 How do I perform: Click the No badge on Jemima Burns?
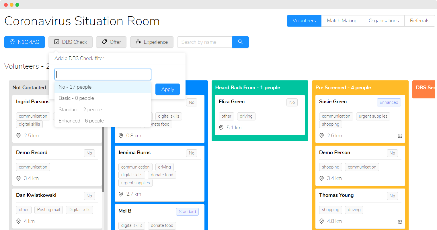click(192, 153)
